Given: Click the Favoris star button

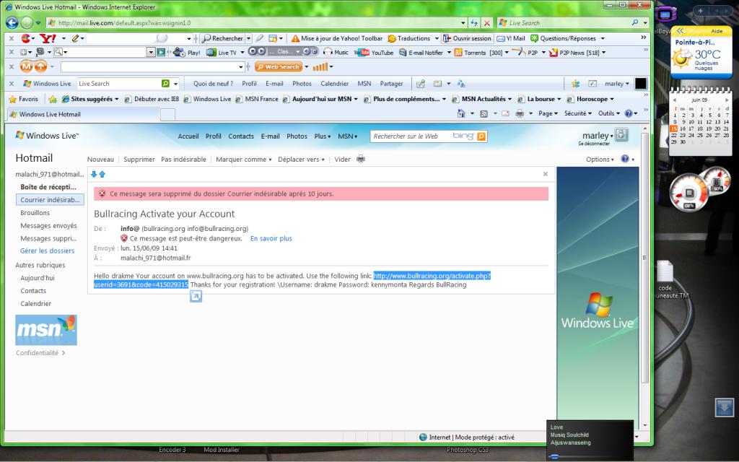Looking at the screenshot, I should (24, 99).
